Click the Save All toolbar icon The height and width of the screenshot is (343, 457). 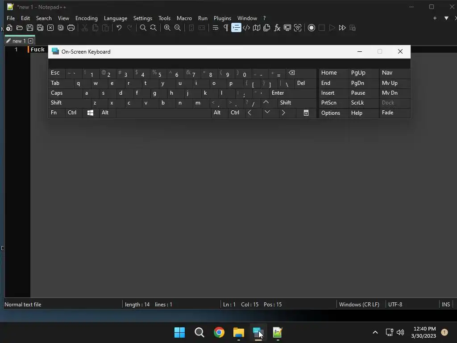coord(40,28)
